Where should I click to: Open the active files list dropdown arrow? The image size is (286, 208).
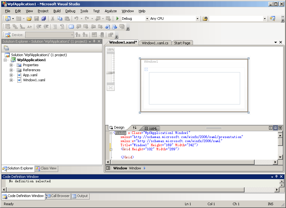276,42
